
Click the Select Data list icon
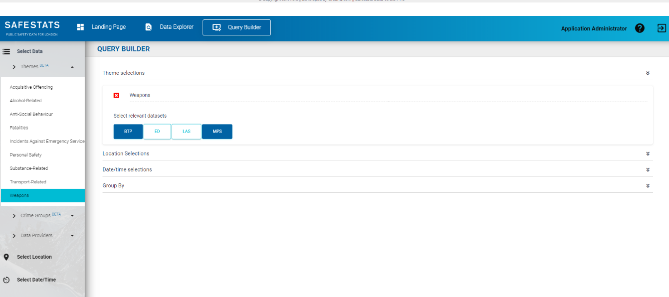(6, 51)
